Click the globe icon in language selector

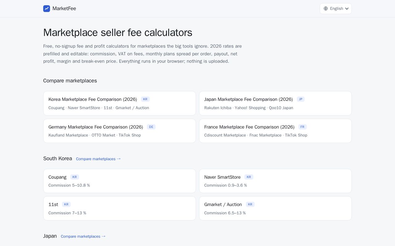pyautogui.click(x=326, y=9)
